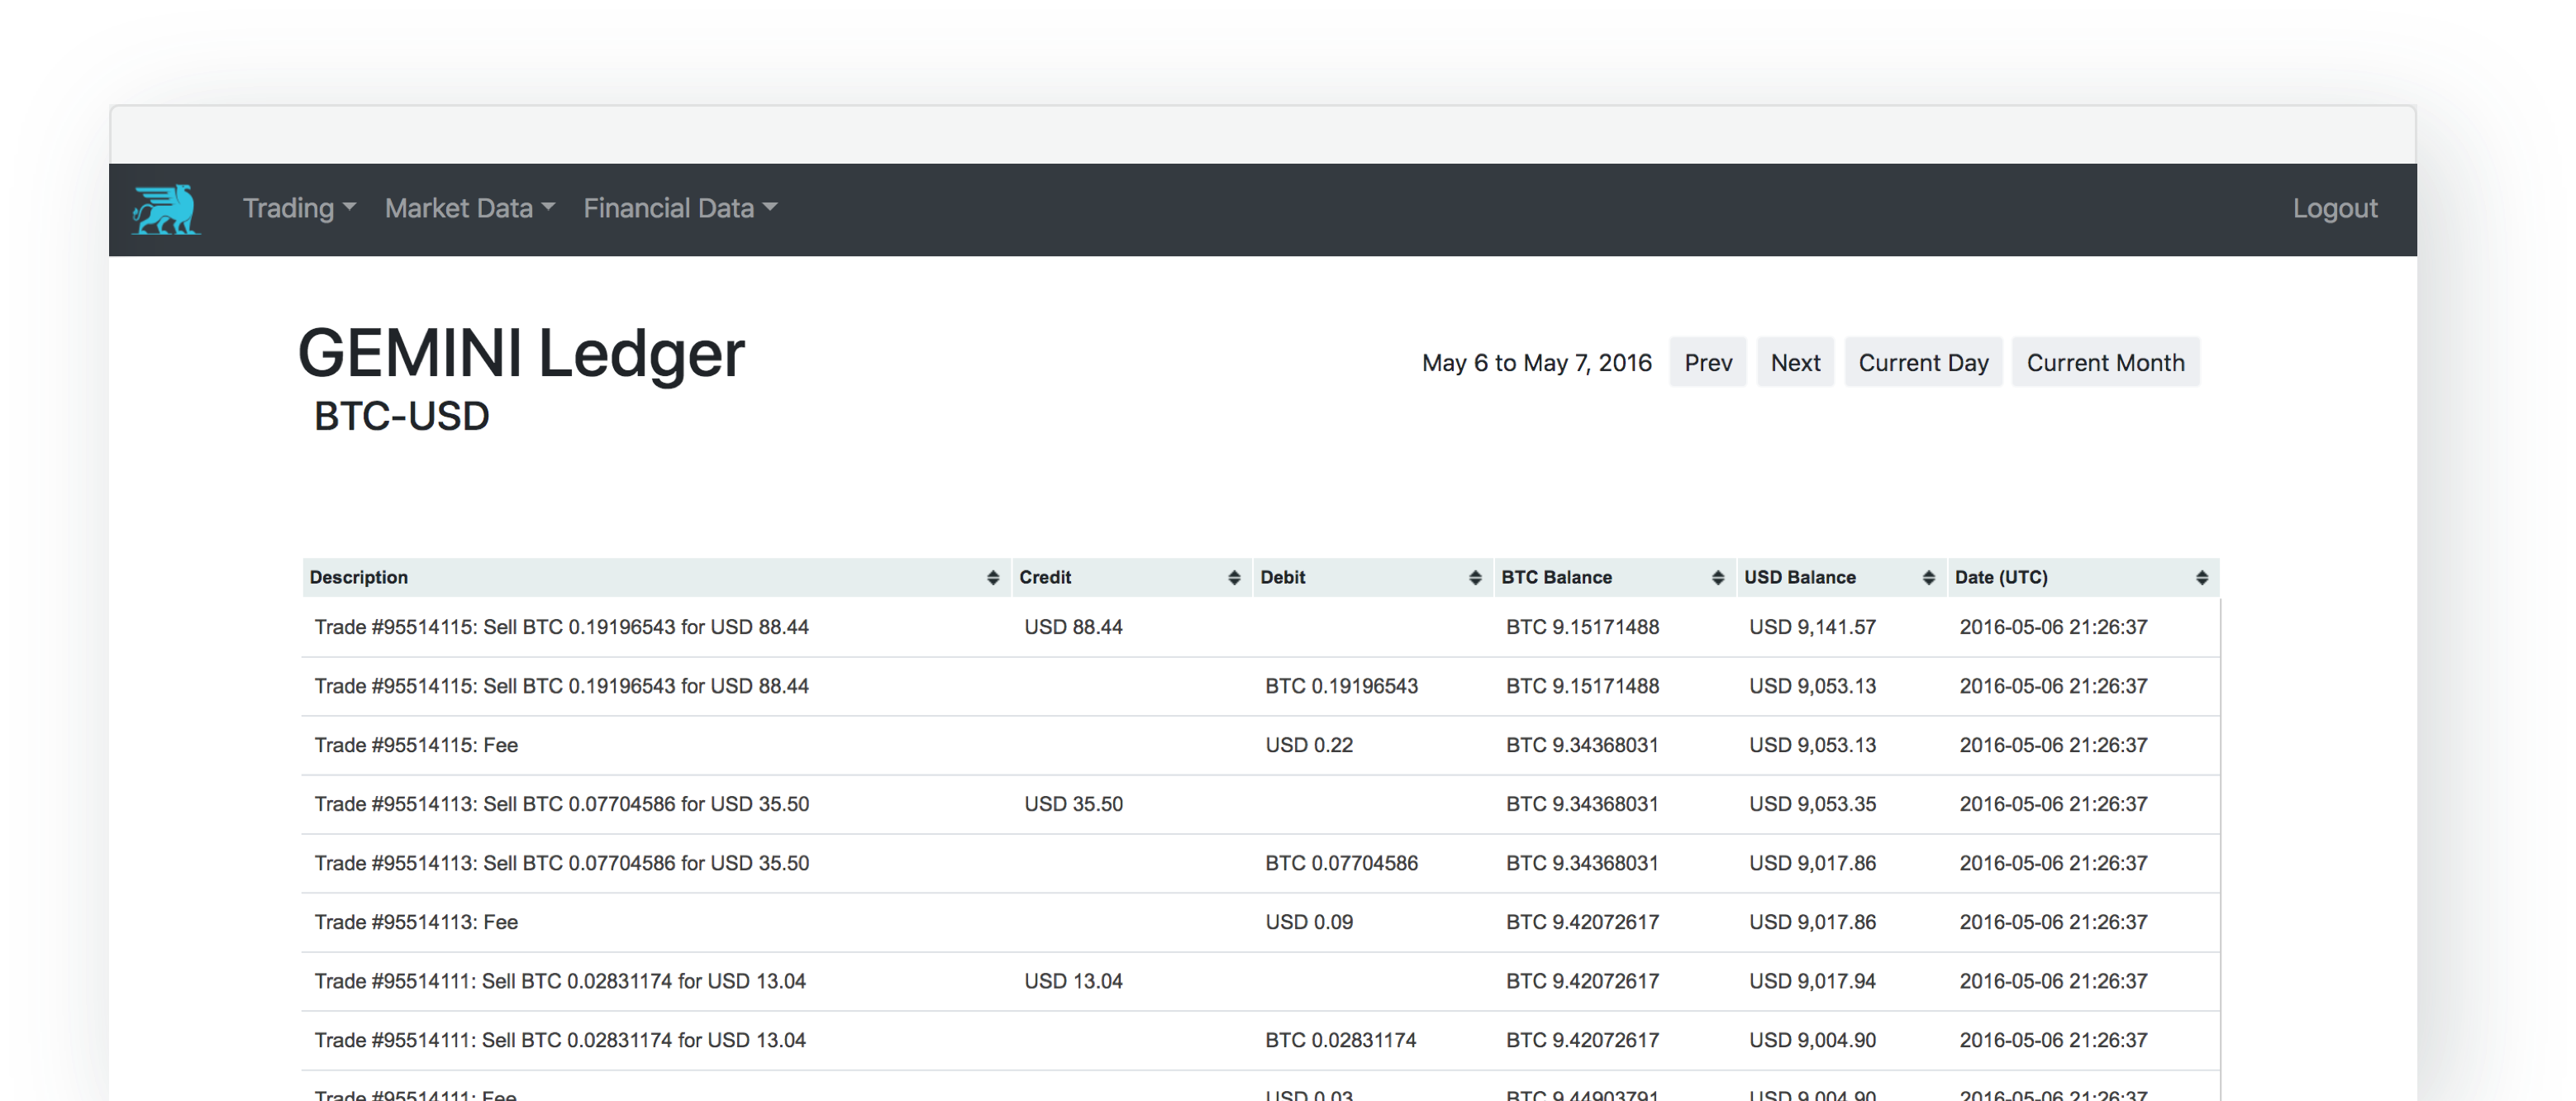Click the GEMINI Ledger heading

pyautogui.click(x=521, y=353)
